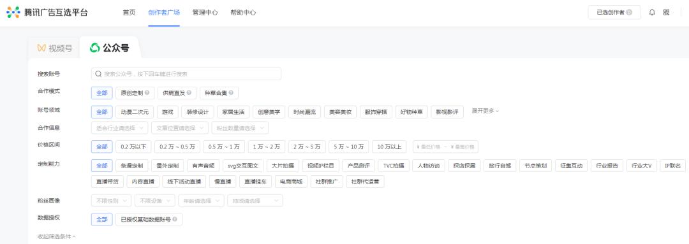Select 全部 in 价格区间 row
Screen dimensions: 689x244
point(102,147)
